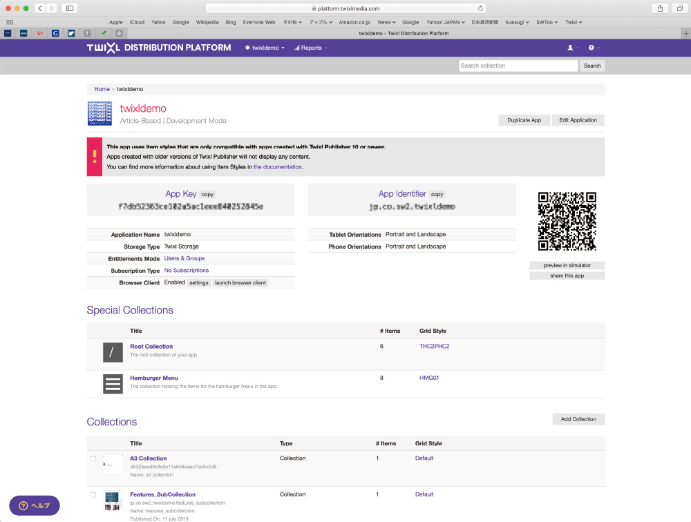Open the help question mark menu
This screenshot has width=691, height=522.
tap(594, 48)
